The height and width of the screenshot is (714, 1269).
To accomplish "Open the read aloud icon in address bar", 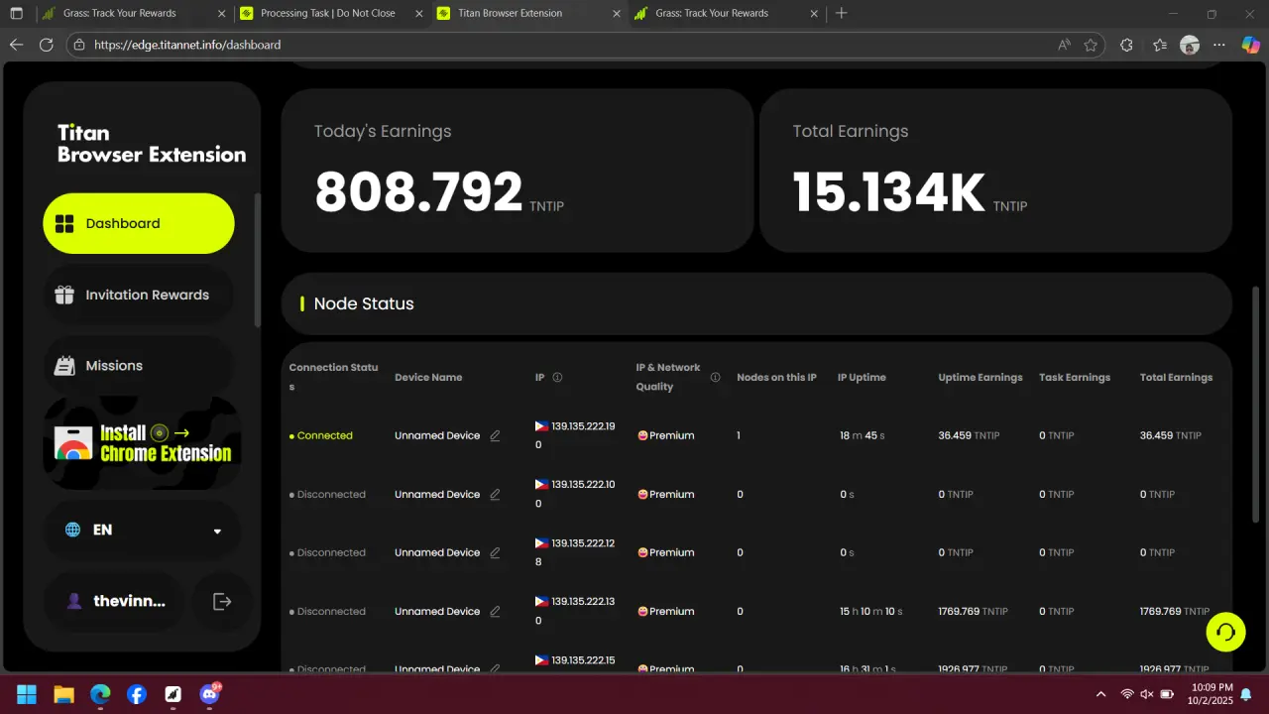I will click(1064, 45).
